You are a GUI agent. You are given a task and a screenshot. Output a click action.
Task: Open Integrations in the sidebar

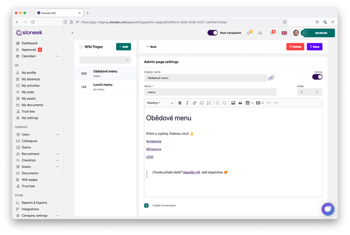pyautogui.click(x=30, y=209)
